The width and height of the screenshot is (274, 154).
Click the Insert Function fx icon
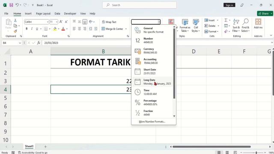click(x=39, y=43)
